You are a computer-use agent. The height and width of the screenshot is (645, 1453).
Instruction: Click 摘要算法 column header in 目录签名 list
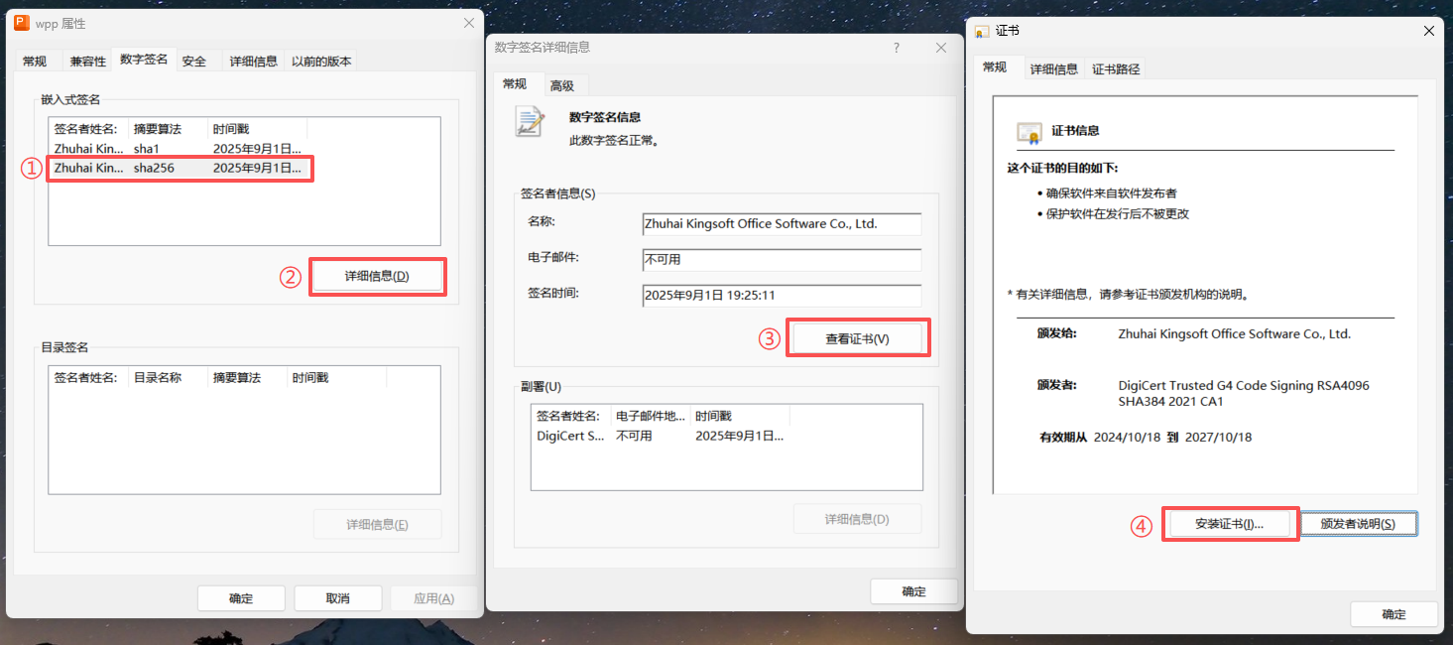pos(248,378)
